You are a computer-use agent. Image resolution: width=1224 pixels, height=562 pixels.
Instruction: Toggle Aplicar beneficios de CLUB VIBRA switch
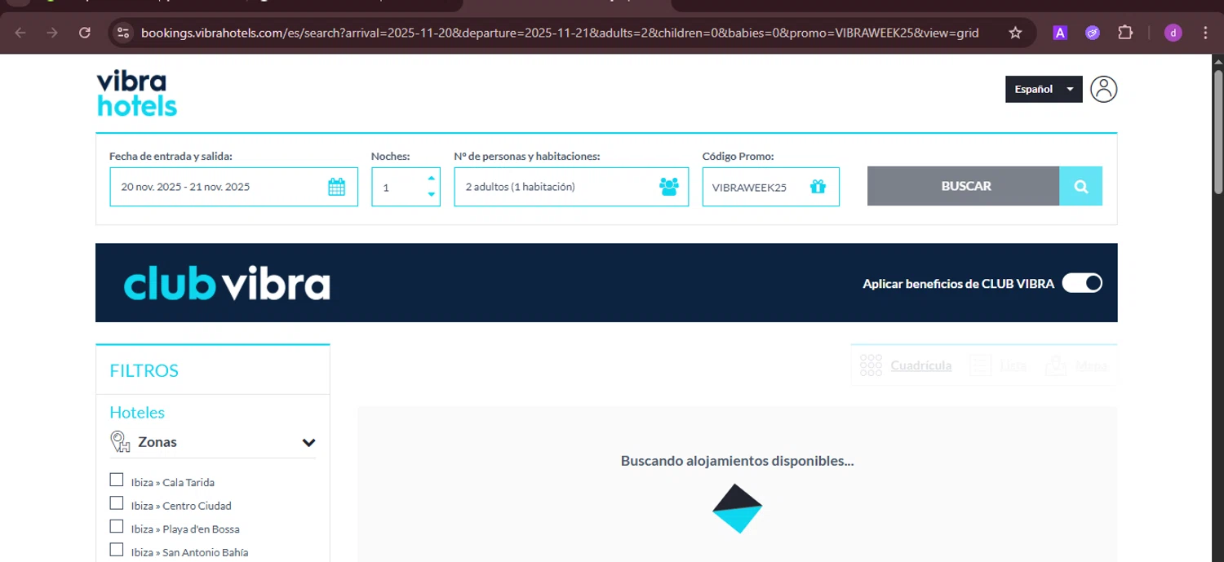pos(1082,283)
